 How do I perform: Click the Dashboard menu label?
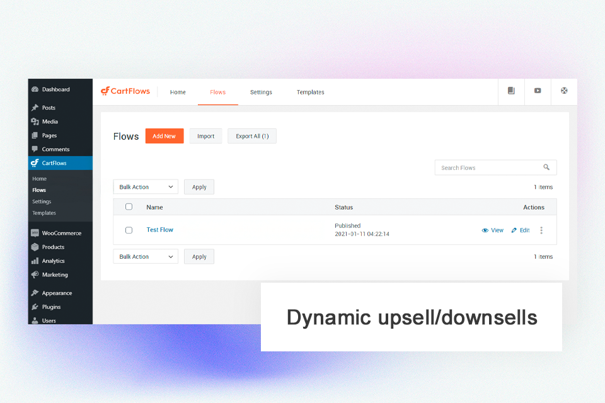point(56,89)
